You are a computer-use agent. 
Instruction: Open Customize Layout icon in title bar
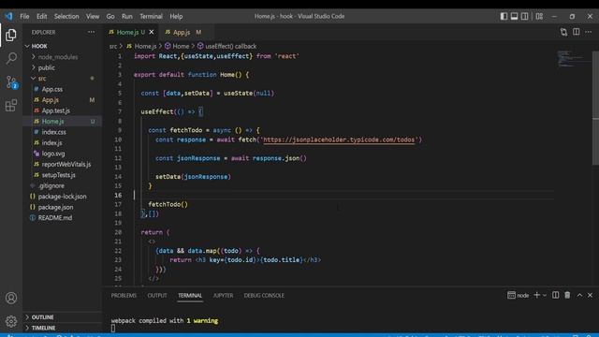click(539, 16)
